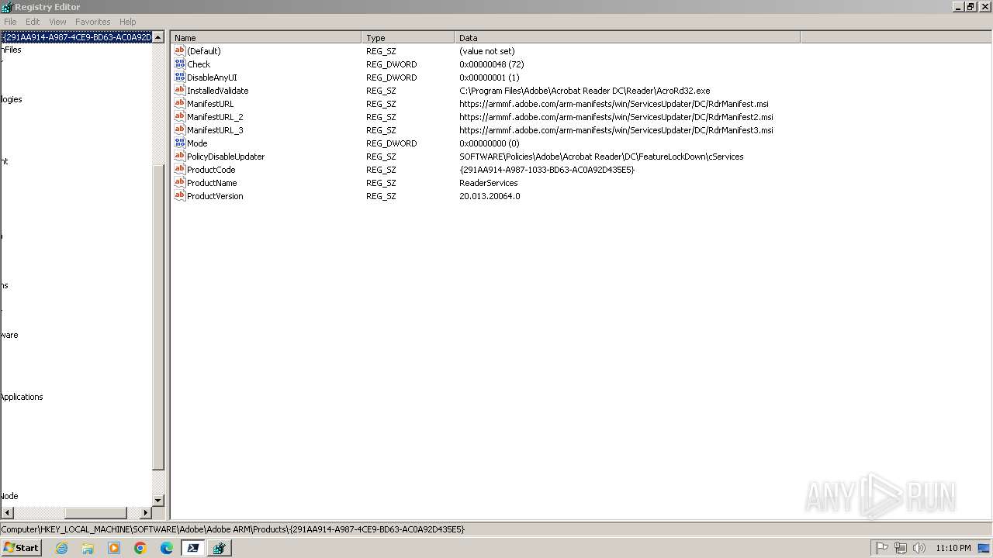993x558 pixels.
Task: Open the Edit menu
Action: pyautogui.click(x=33, y=22)
